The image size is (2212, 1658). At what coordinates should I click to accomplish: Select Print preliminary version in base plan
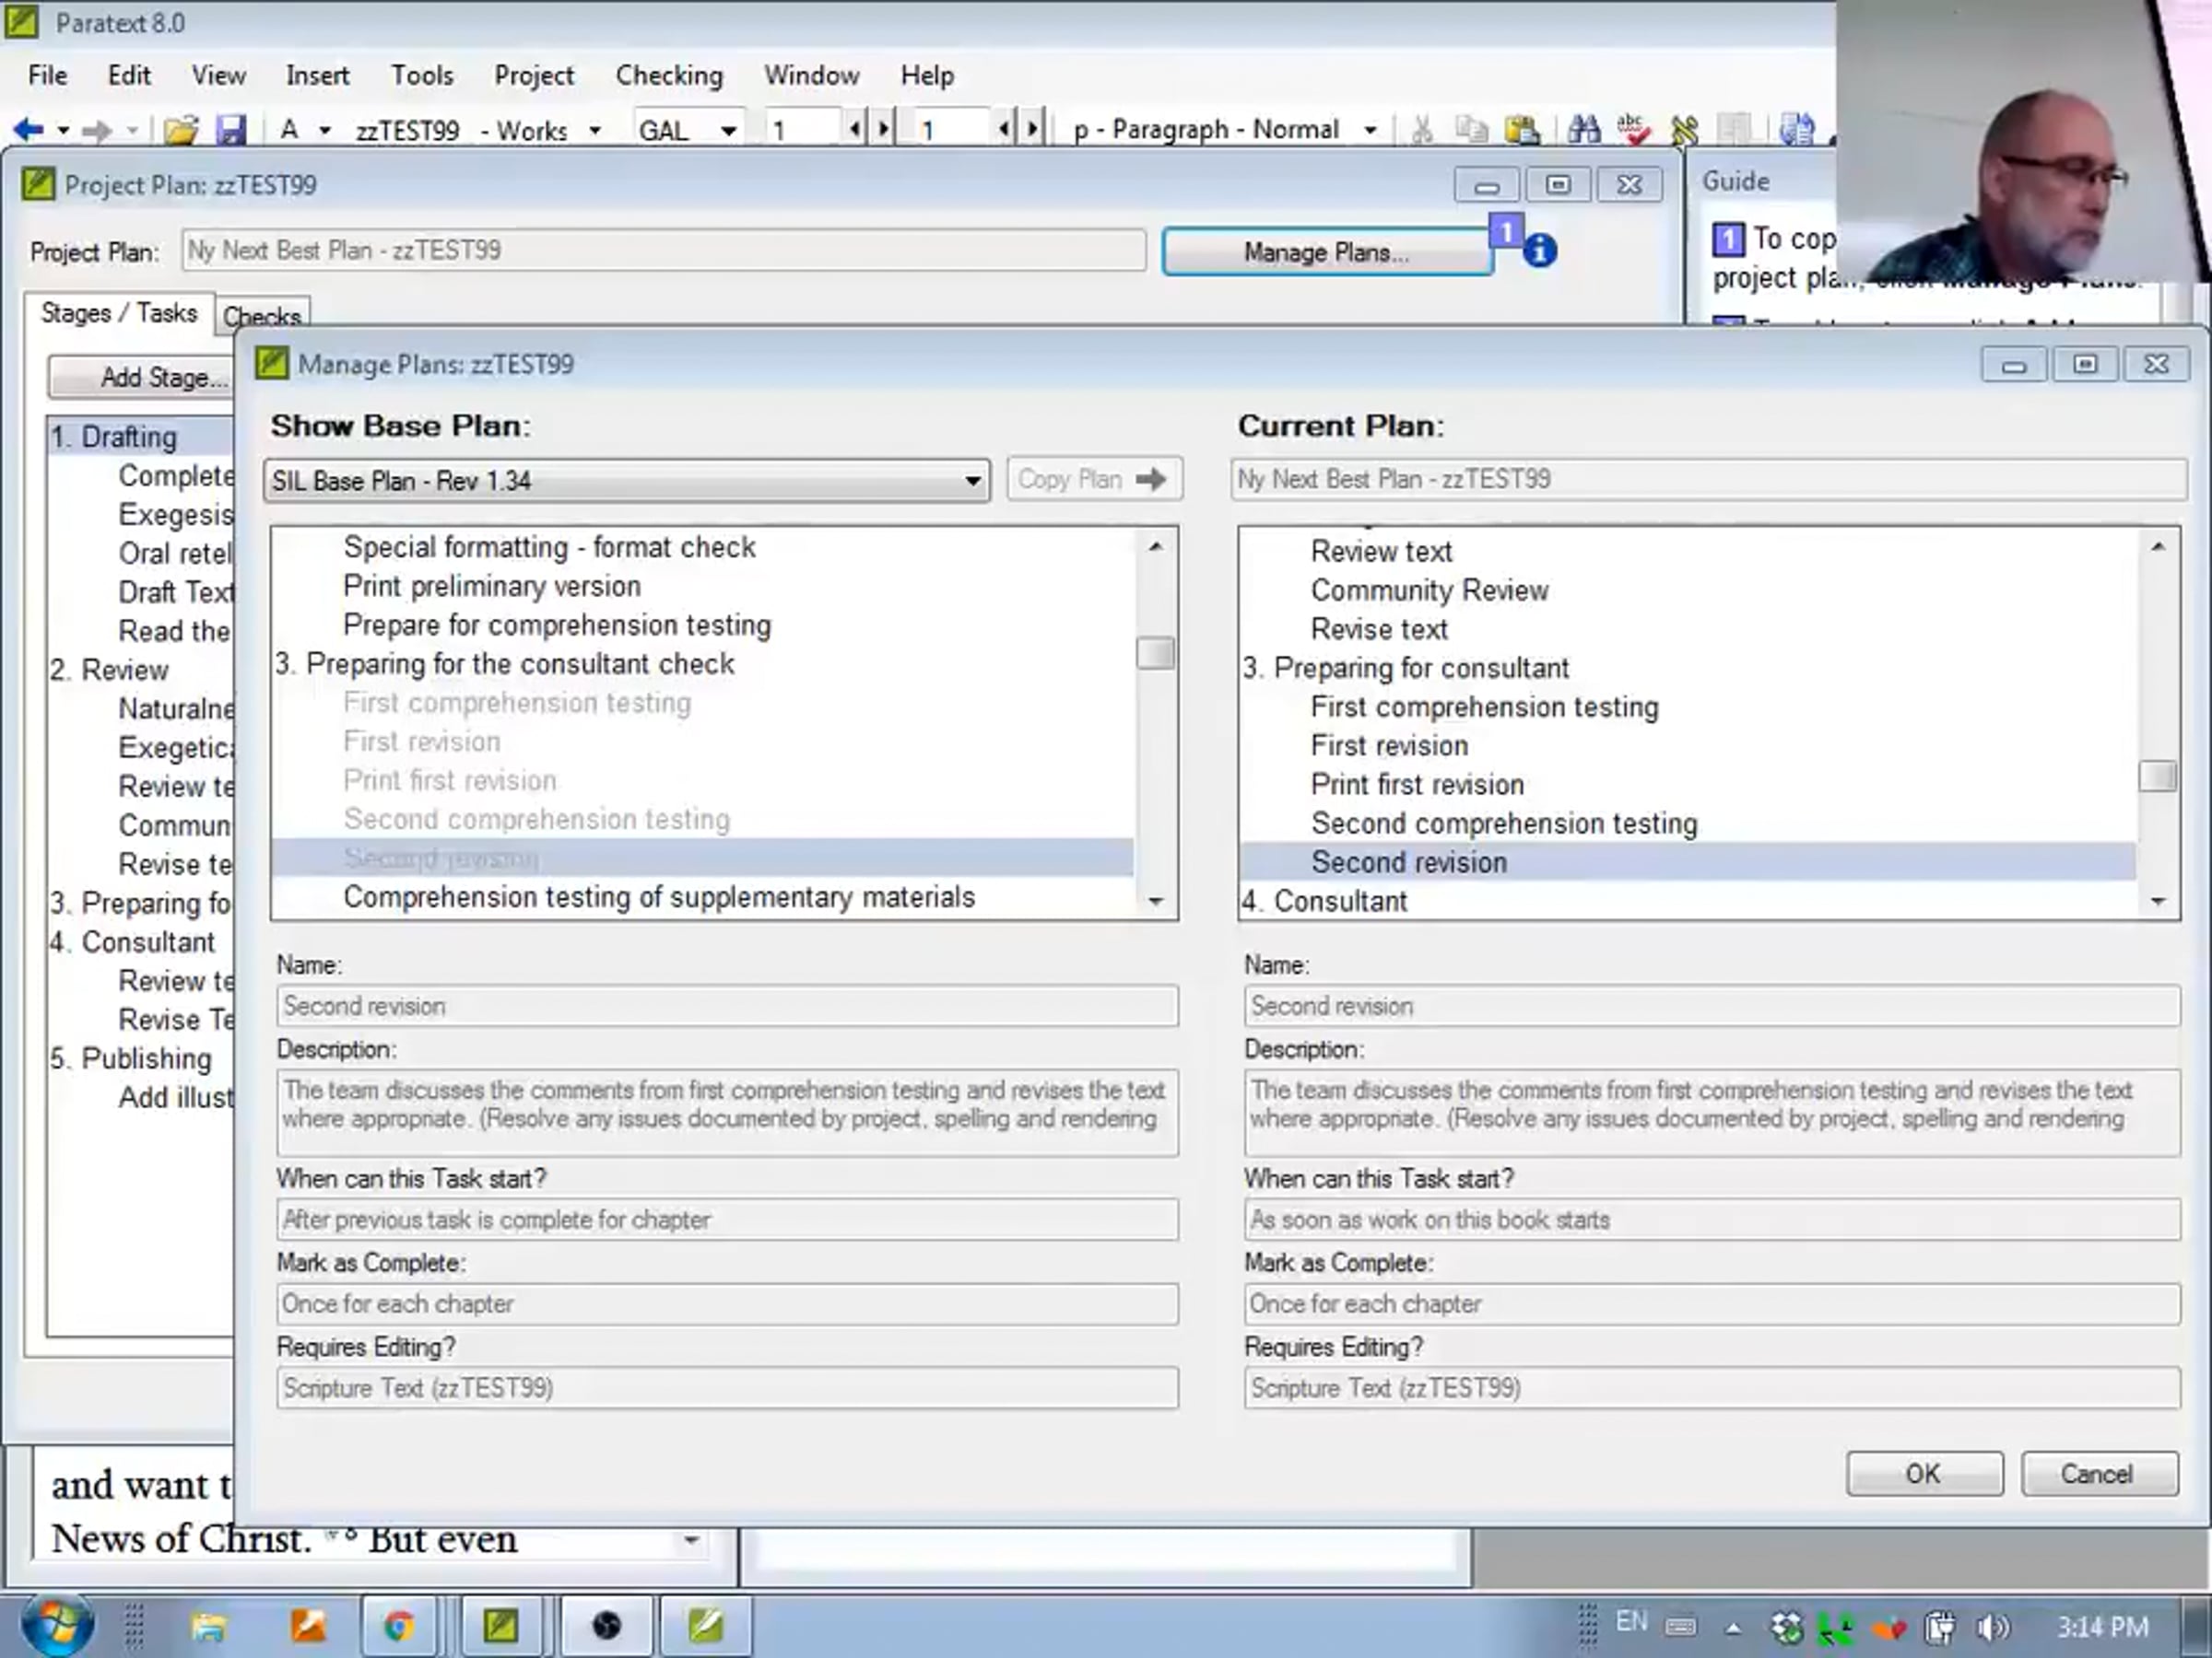(491, 587)
